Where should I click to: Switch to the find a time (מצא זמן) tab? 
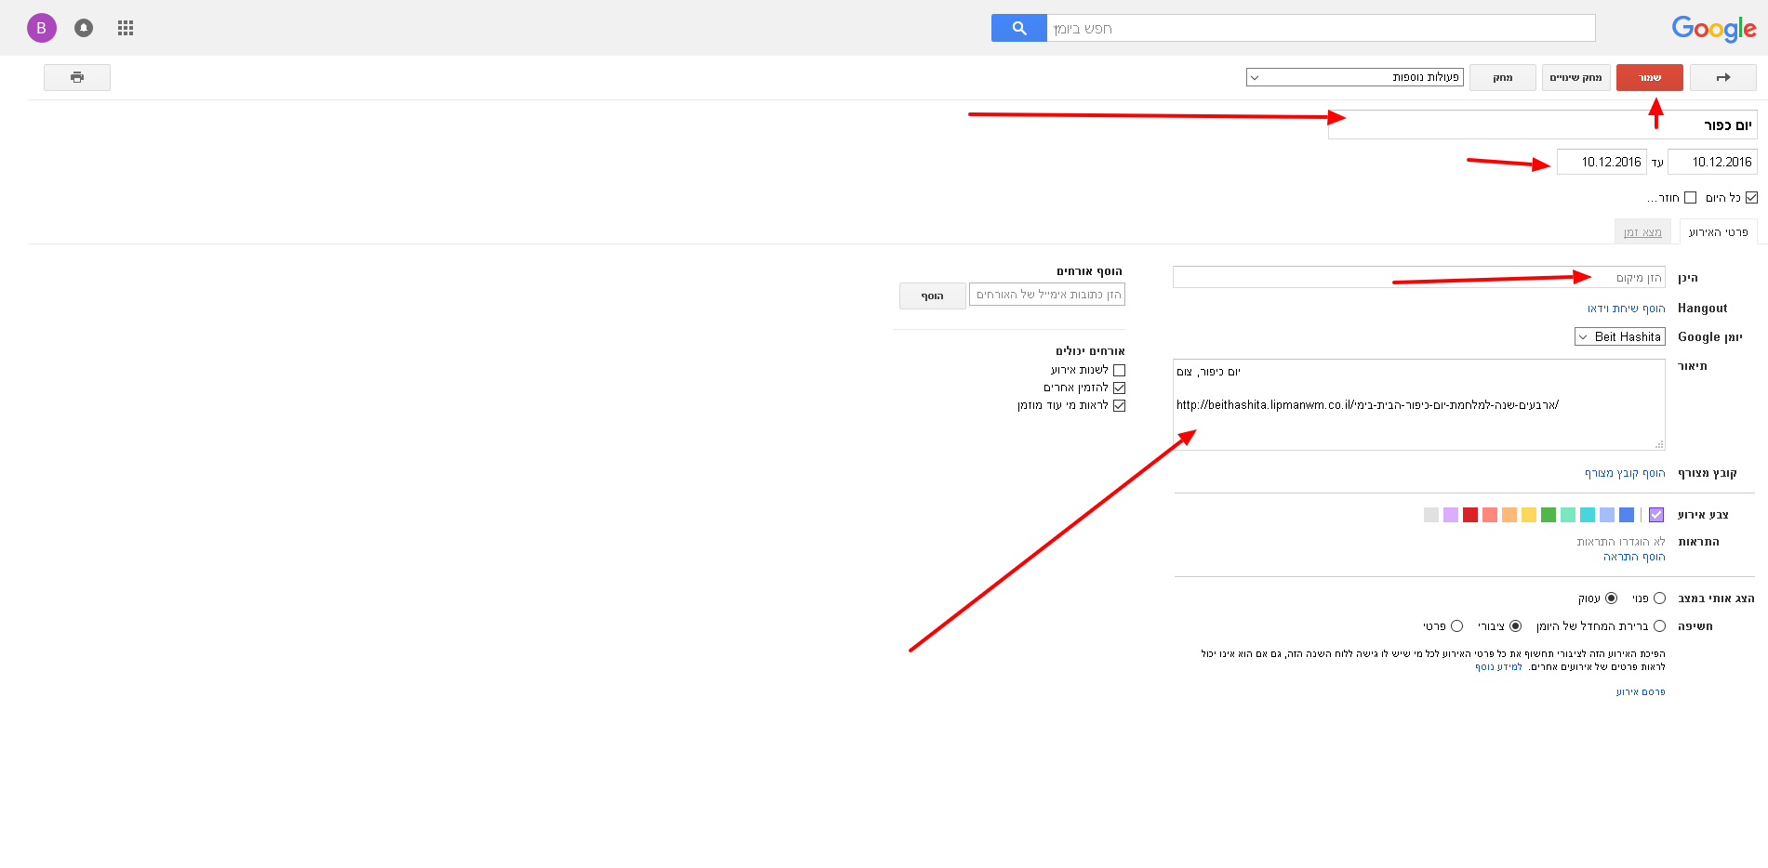point(1642,232)
